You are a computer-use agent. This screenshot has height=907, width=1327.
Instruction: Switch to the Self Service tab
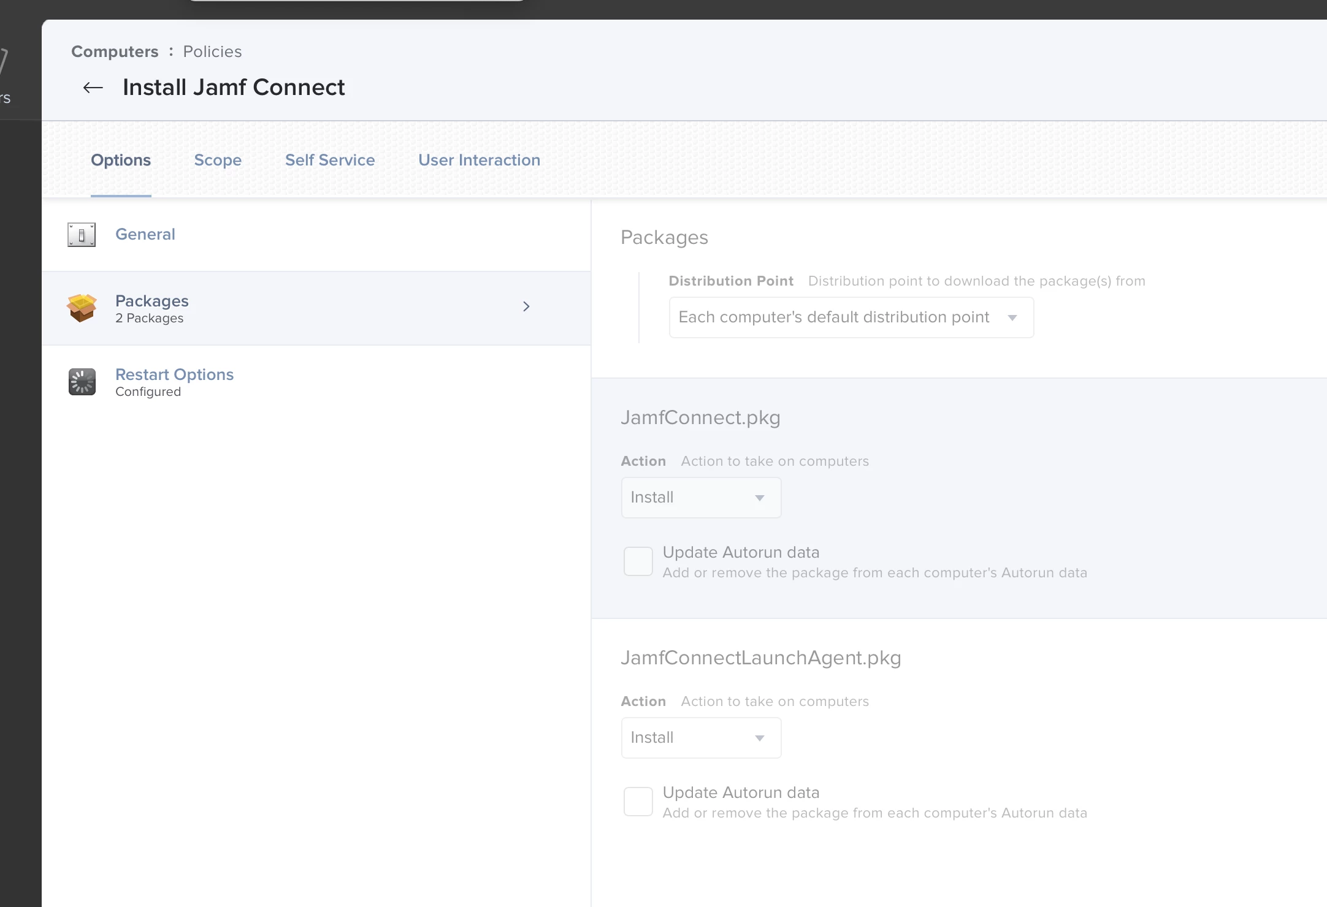(x=330, y=160)
